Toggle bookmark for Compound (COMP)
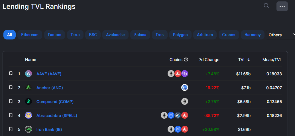This screenshot has height=136, width=295. tap(11, 101)
